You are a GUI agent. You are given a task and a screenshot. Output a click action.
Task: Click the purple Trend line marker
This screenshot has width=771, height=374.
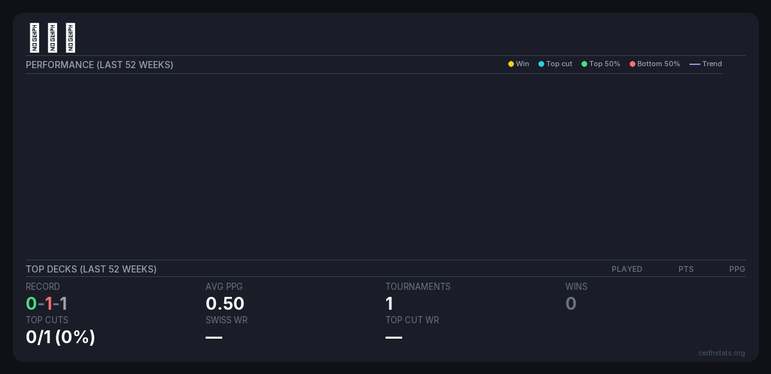(x=695, y=64)
